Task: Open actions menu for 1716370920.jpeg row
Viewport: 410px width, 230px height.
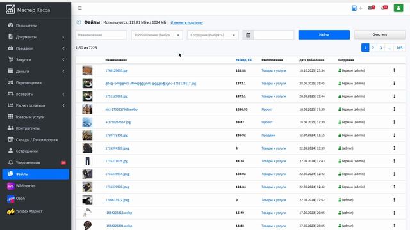Action: 394,187
